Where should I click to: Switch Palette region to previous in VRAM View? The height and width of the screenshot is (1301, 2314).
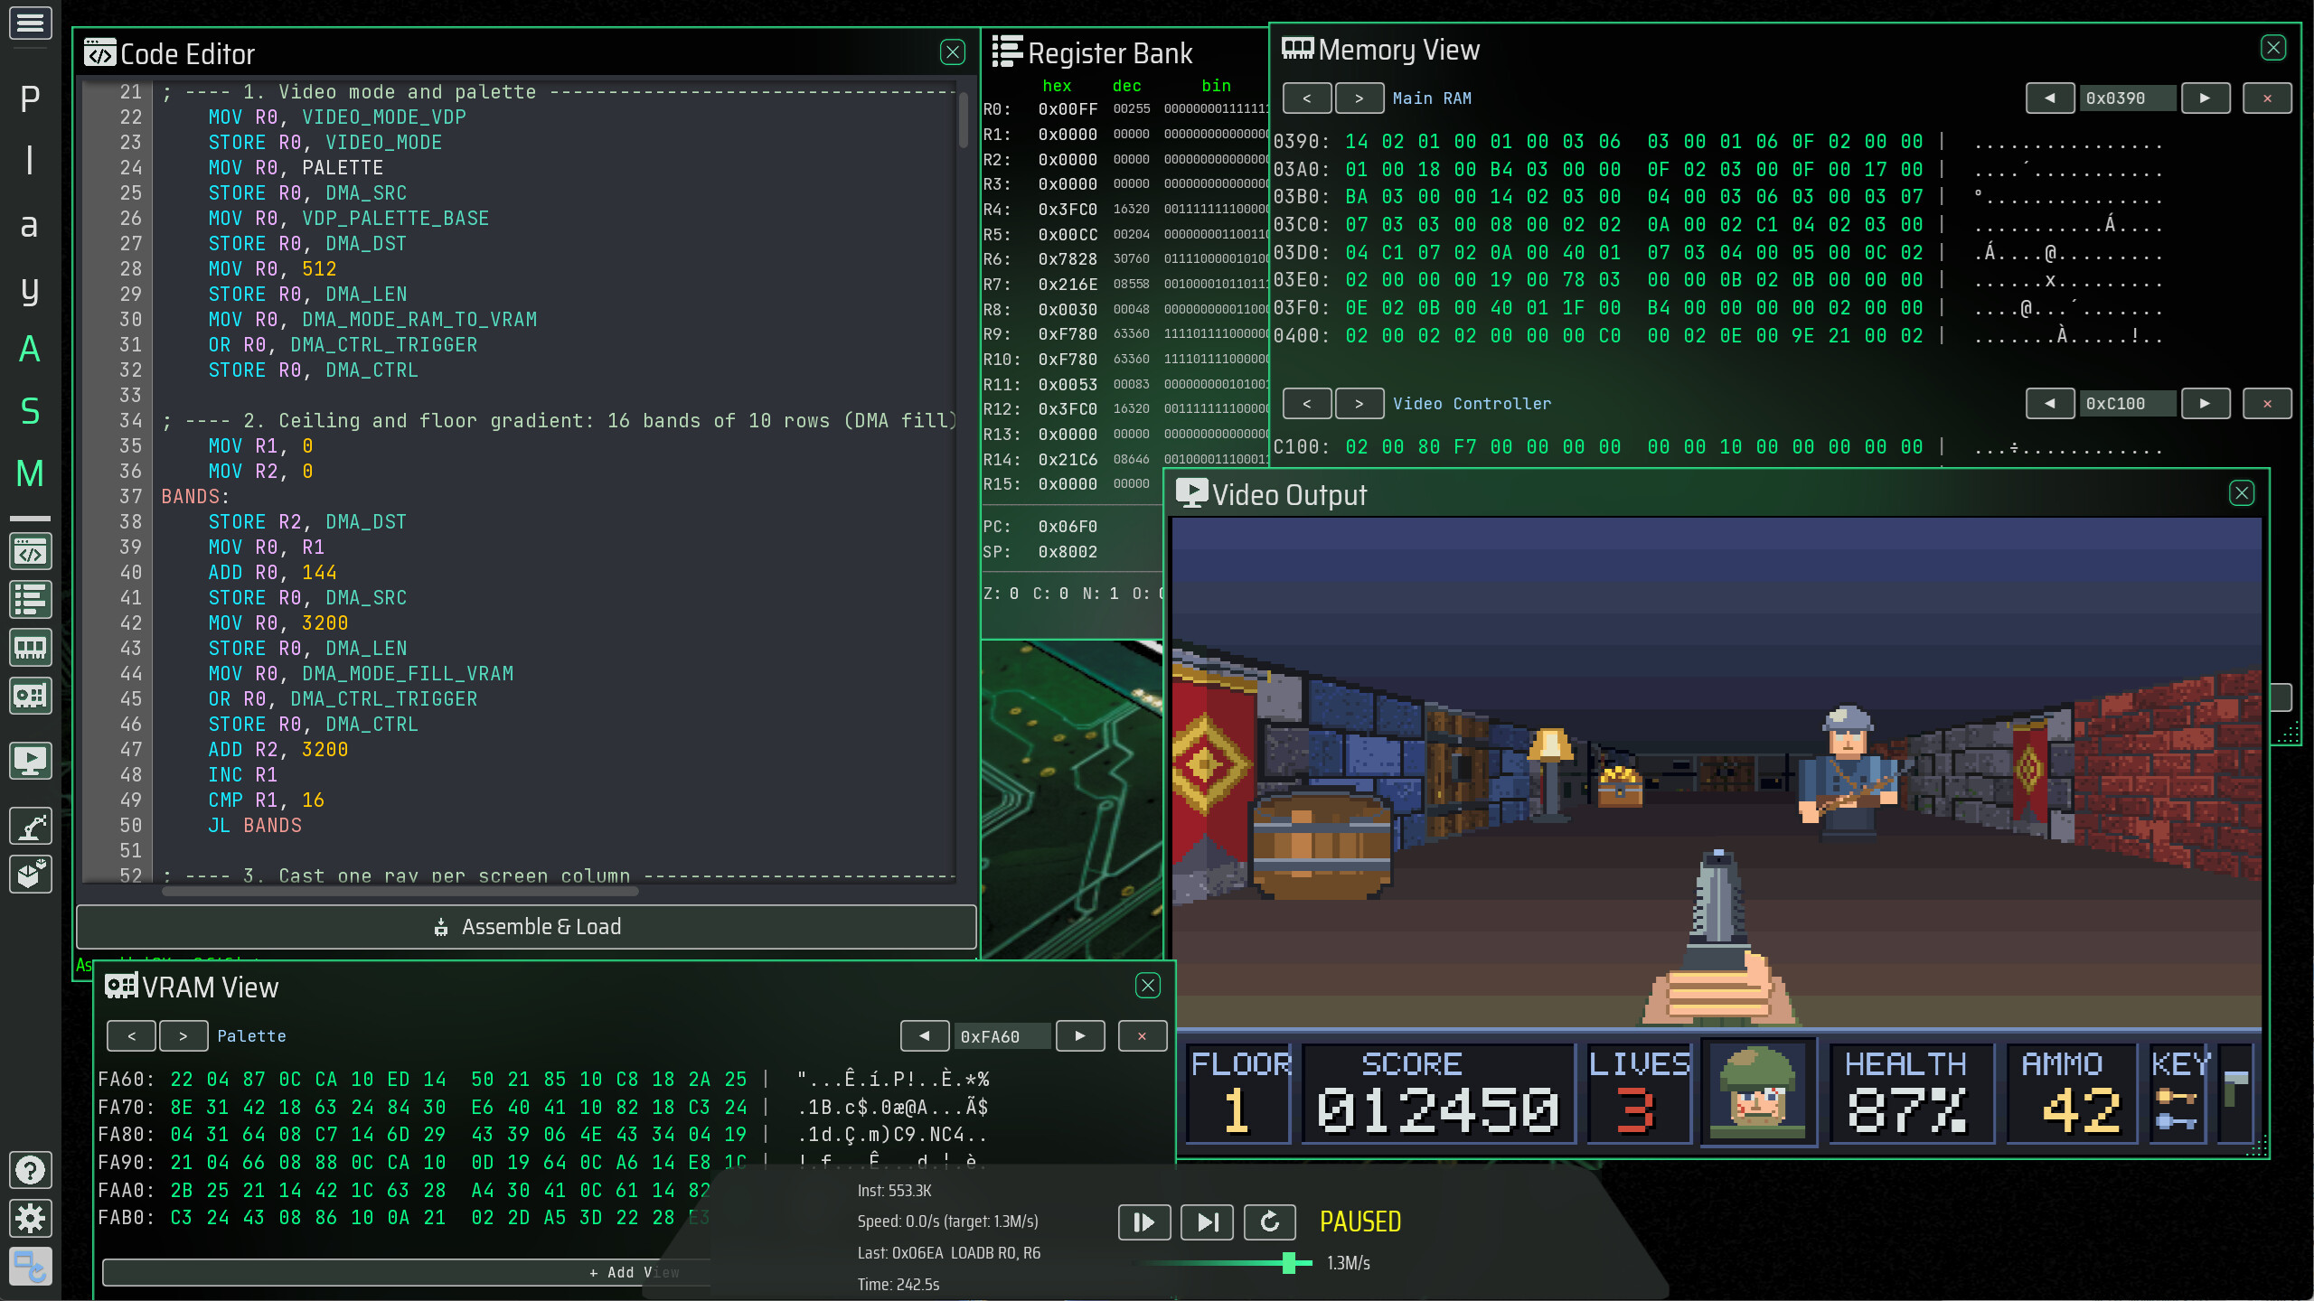click(131, 1036)
